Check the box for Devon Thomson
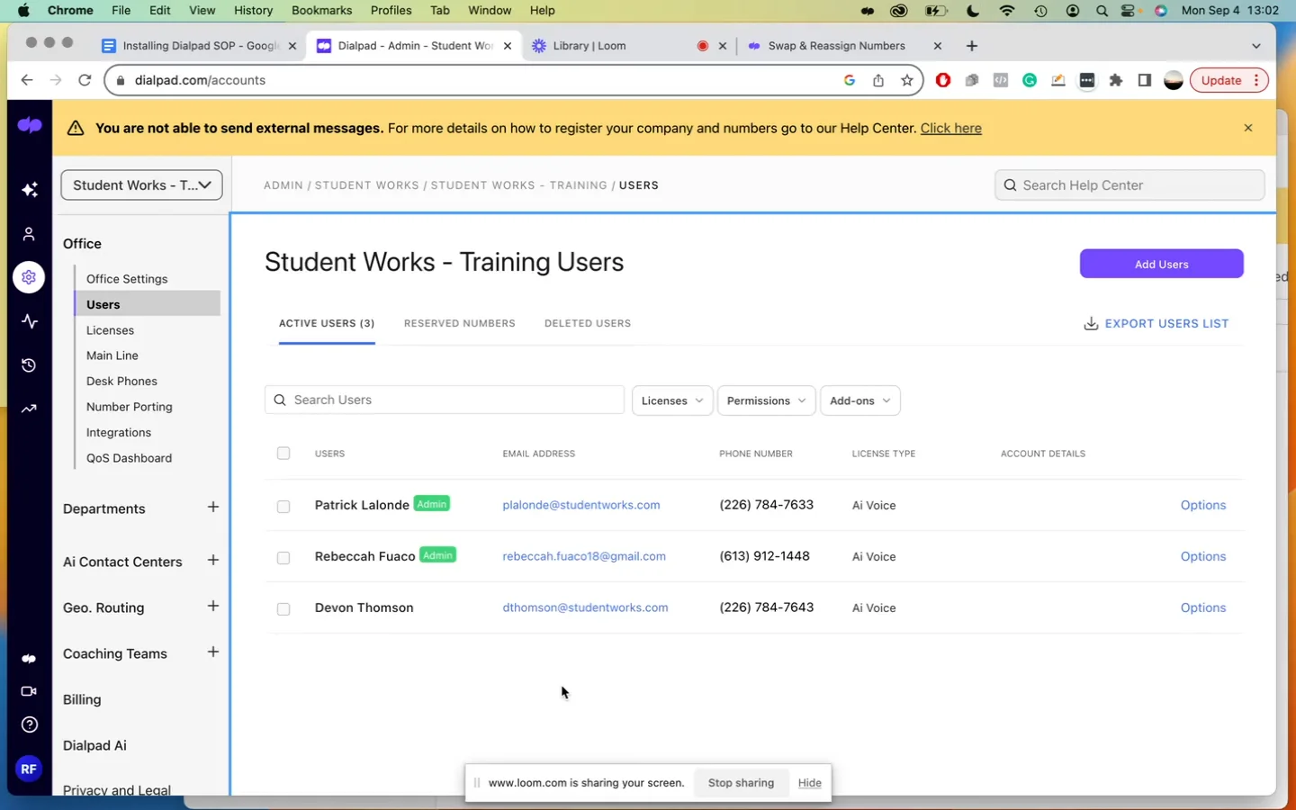 283,609
